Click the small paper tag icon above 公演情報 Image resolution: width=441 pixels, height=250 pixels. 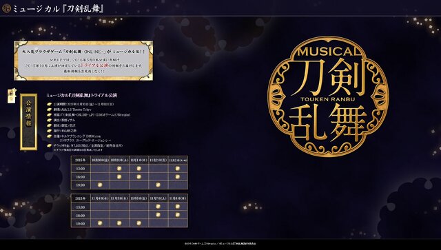tap(12, 96)
